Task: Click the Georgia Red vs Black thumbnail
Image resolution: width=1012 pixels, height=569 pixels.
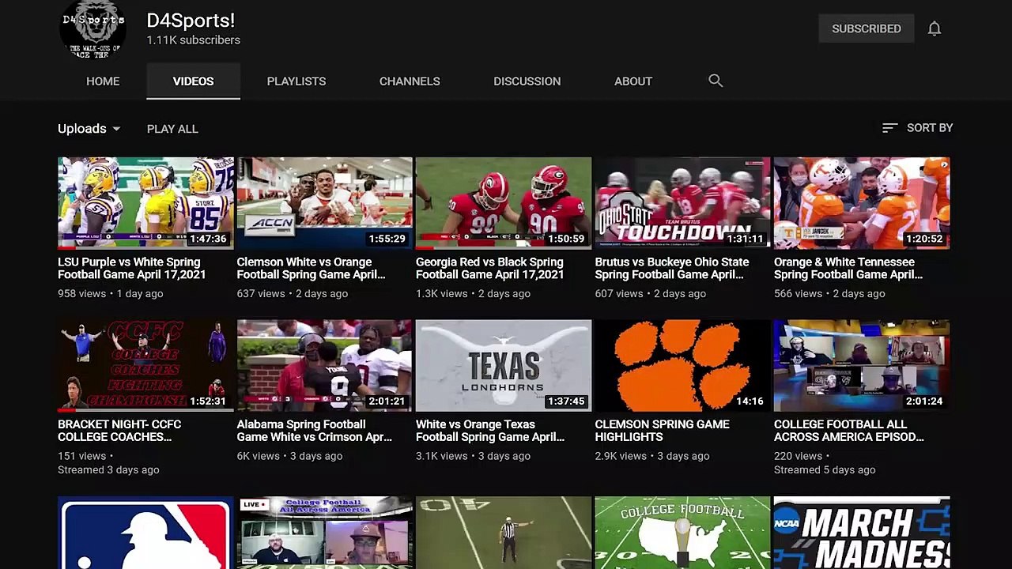Action: [x=504, y=203]
